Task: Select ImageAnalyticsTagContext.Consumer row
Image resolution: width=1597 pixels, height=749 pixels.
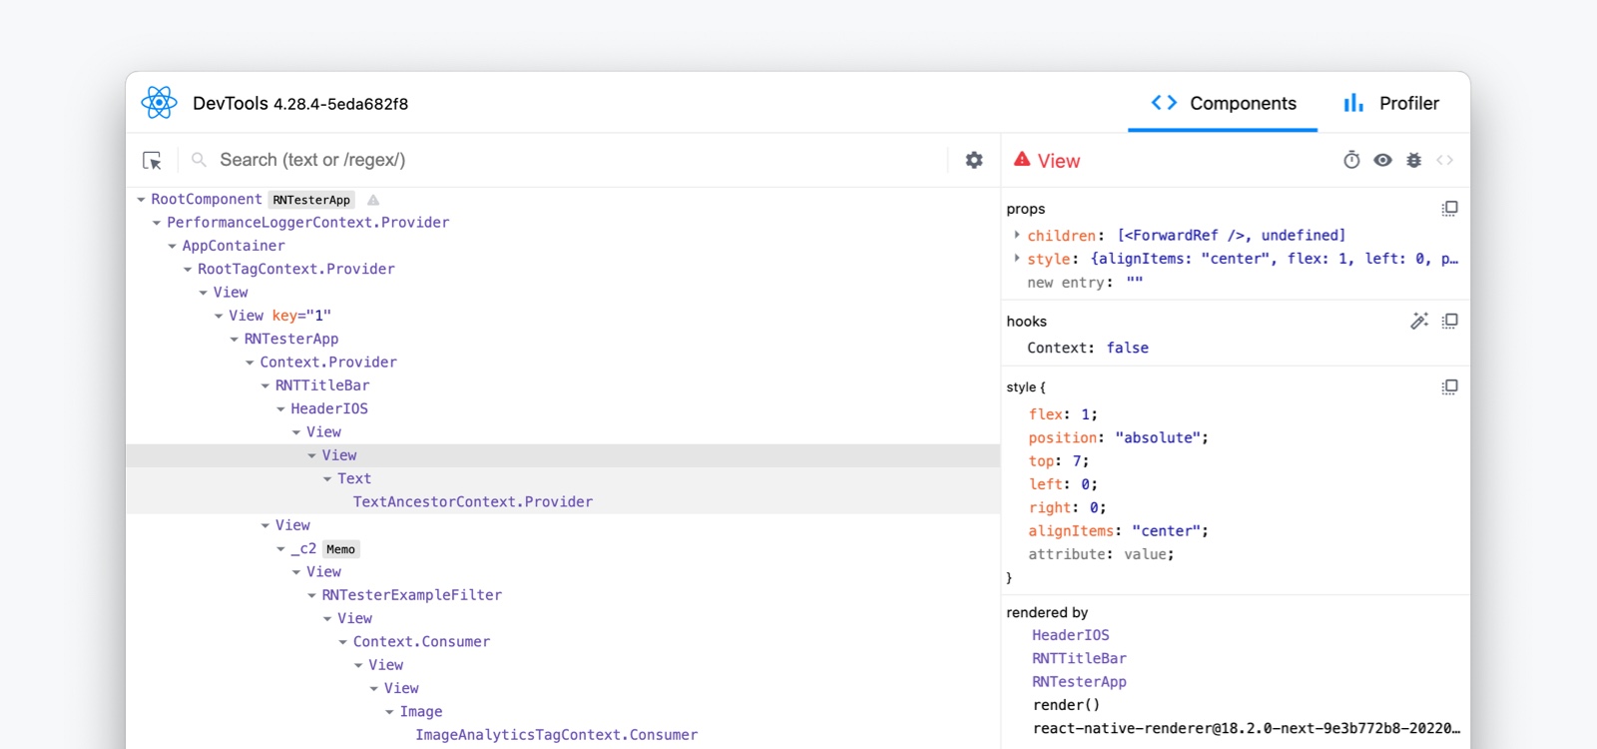Action: tap(563, 735)
